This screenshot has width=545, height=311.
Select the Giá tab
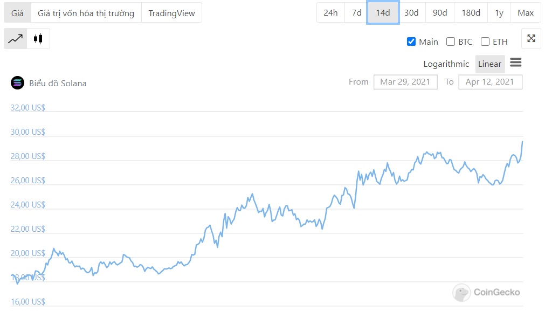tap(17, 13)
